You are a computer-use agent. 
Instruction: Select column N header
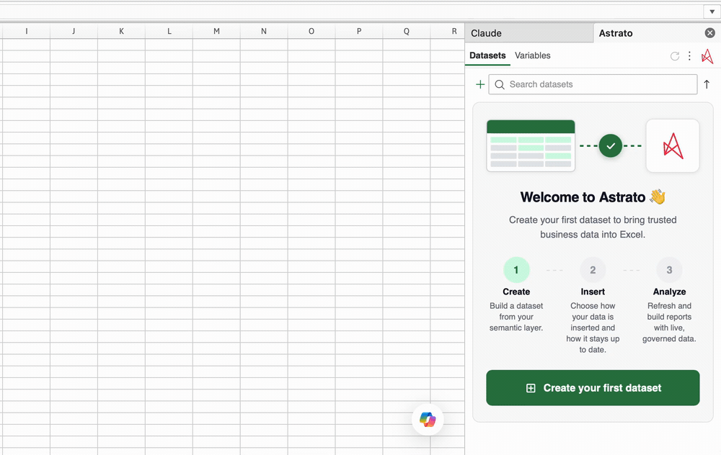(x=264, y=31)
